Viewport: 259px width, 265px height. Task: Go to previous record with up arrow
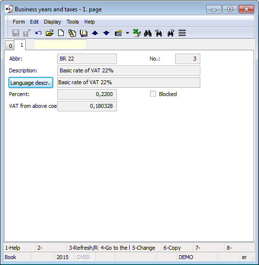(x=95, y=33)
